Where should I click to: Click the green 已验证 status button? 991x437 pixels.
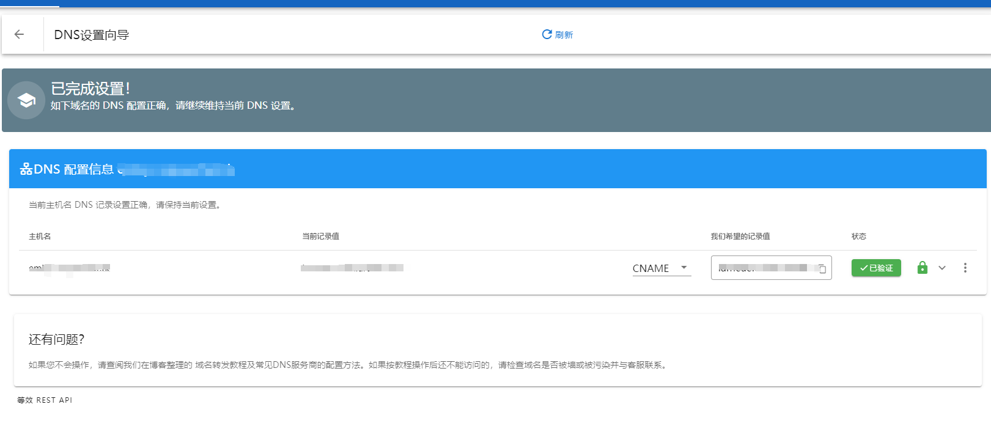pyautogui.click(x=875, y=268)
